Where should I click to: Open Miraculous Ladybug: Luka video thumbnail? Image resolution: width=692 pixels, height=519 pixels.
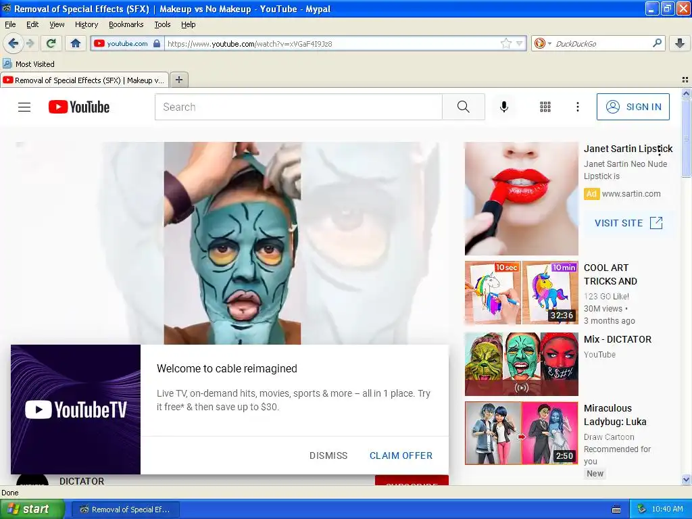point(521,433)
